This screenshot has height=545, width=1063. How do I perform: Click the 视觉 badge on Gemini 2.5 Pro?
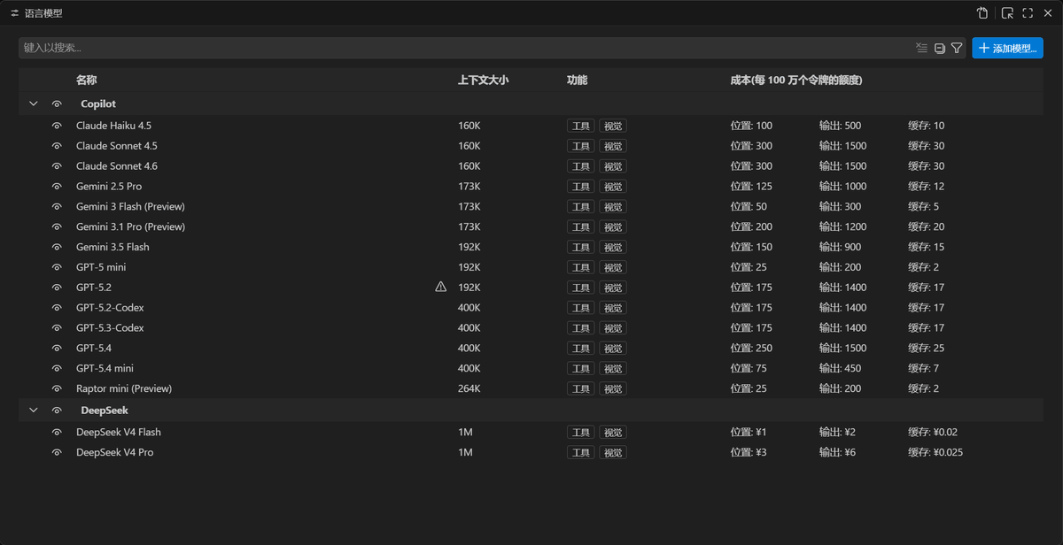pos(613,187)
